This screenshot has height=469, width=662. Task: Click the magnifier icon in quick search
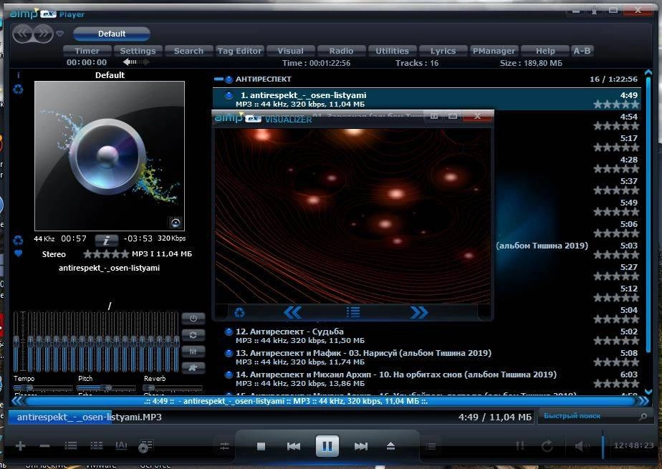pyautogui.click(x=643, y=416)
